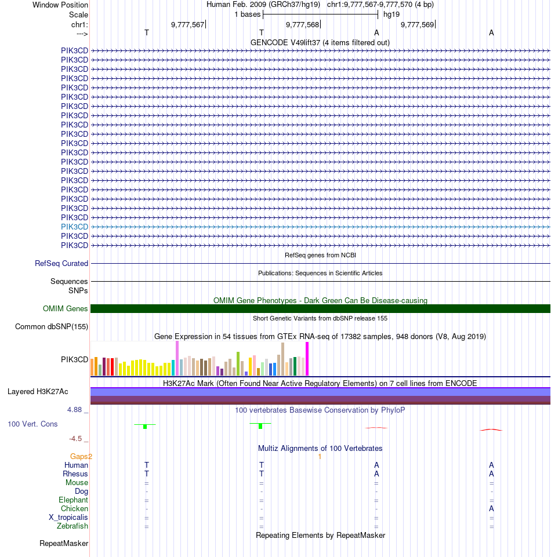Click the Common dbSNP(155) label
551x557 pixels.
[52, 326]
